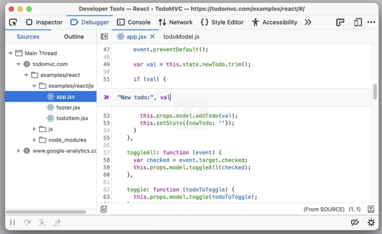Click line number 58 in gutter

coord(106,160)
